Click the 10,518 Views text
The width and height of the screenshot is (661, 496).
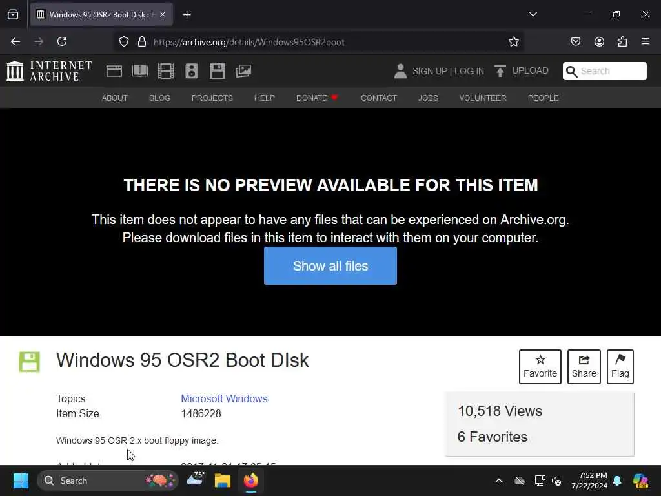click(500, 411)
